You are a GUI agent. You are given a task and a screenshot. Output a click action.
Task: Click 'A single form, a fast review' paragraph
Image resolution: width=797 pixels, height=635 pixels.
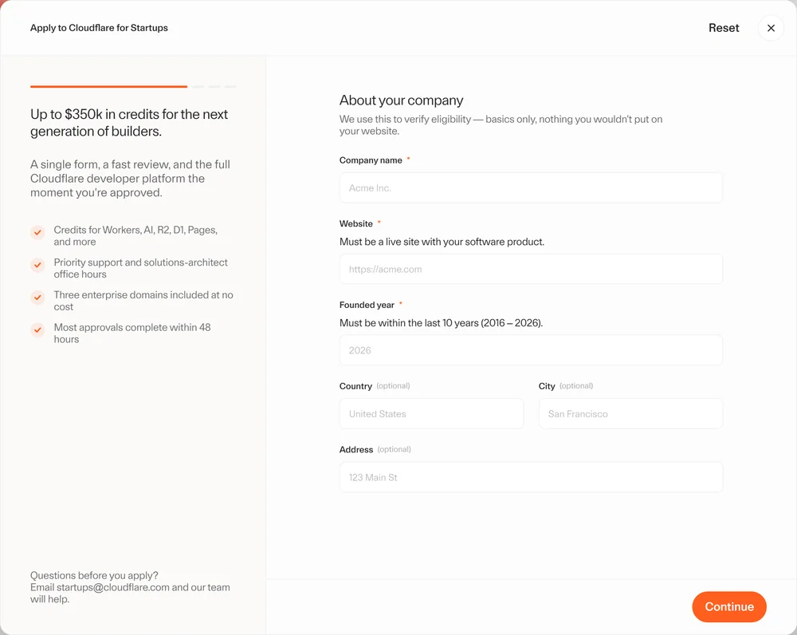coord(130,179)
